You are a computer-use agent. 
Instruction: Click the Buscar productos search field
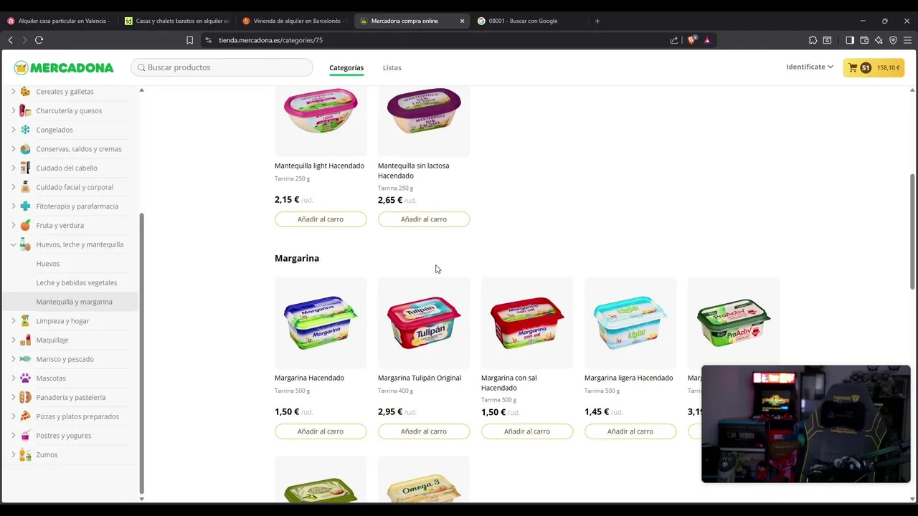(x=222, y=67)
